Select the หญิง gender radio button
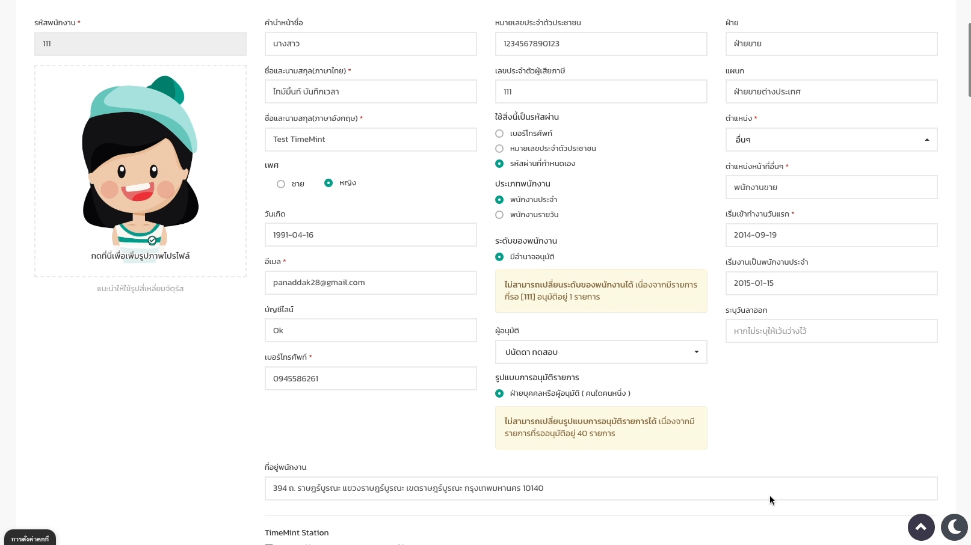 328,183
